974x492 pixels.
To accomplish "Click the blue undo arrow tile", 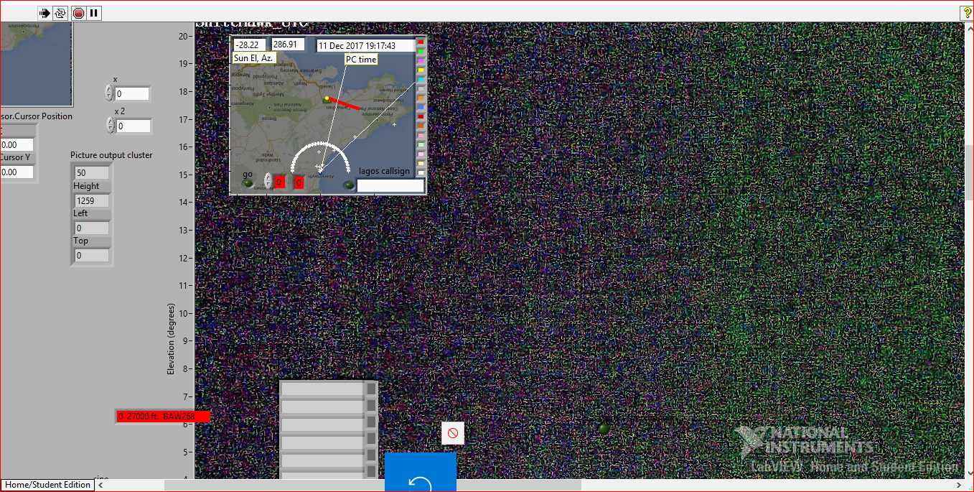I will pyautogui.click(x=420, y=474).
